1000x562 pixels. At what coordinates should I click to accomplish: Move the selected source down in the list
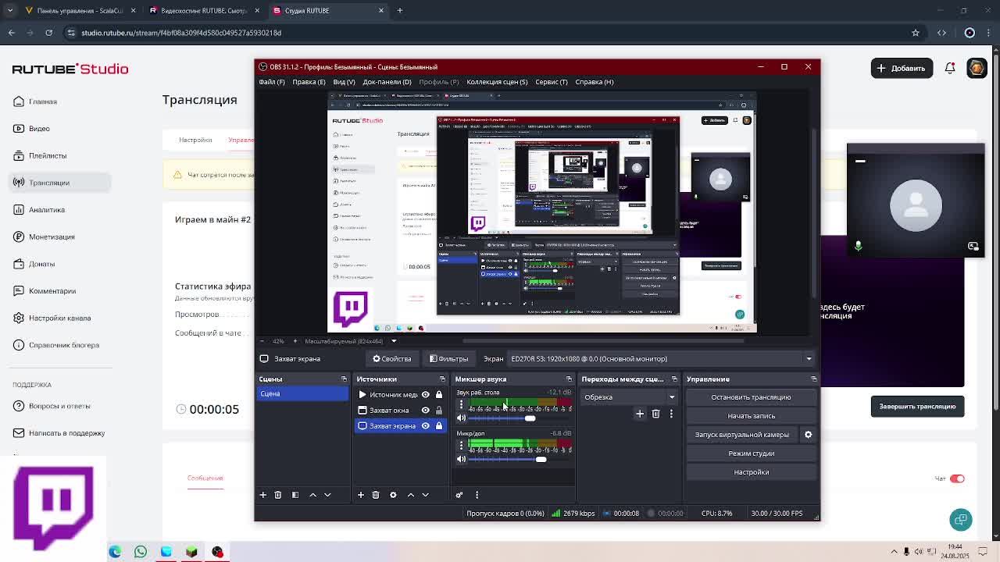coord(425,495)
